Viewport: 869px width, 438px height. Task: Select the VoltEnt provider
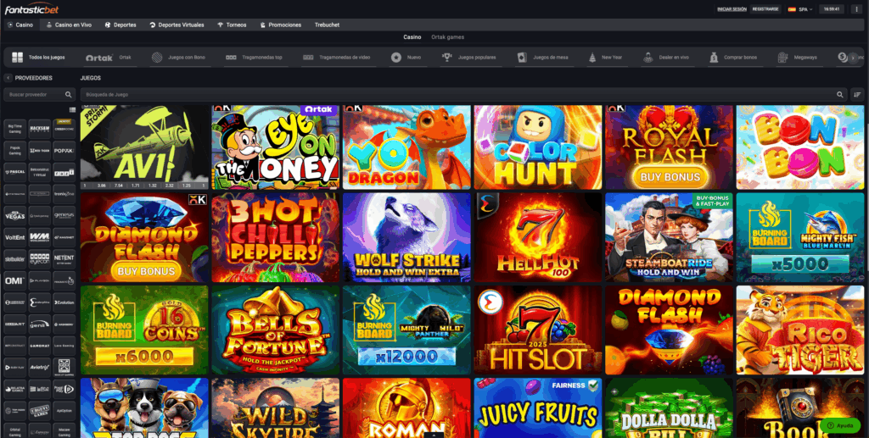15,237
